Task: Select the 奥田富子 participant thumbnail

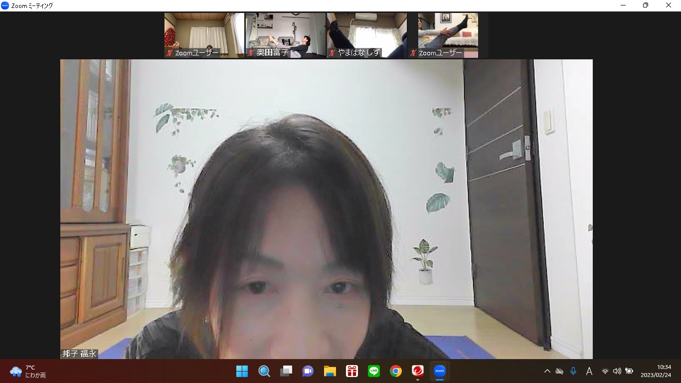Action: coord(286,35)
